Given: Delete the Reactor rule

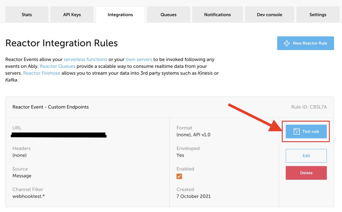Looking at the screenshot, I should (x=306, y=173).
